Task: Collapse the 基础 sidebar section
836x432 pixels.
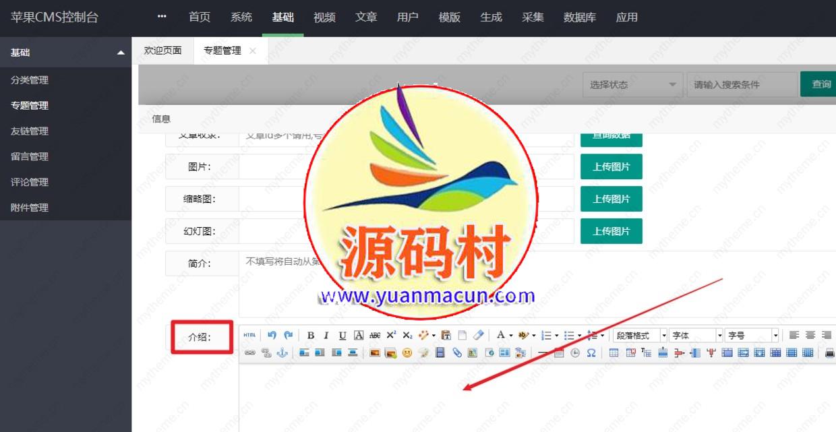Action: [121, 53]
